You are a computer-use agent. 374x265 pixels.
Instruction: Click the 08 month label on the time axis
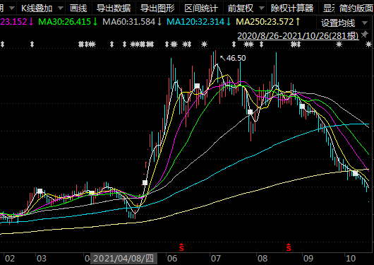[263, 259]
